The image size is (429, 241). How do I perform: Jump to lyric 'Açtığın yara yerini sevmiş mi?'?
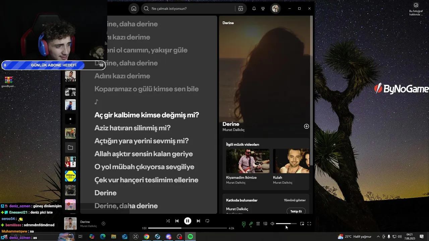click(141, 141)
